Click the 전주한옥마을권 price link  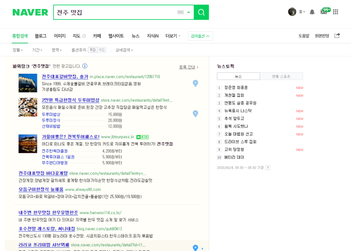[55, 151]
